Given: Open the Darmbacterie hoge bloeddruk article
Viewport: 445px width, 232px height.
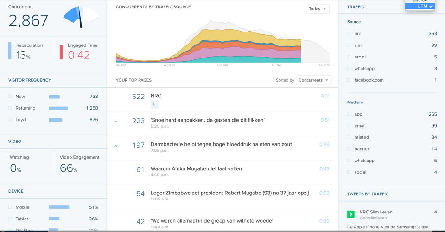Looking at the screenshot, I should 221,144.
